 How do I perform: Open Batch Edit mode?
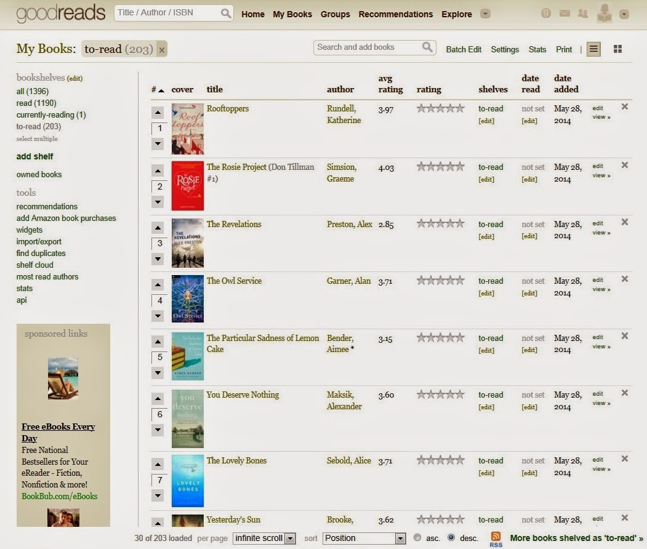click(464, 49)
